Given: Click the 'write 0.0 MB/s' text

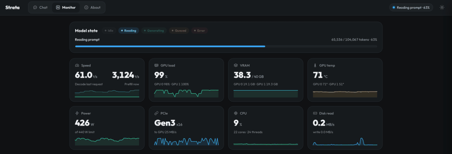Looking at the screenshot, I should pyautogui.click(x=323, y=132).
